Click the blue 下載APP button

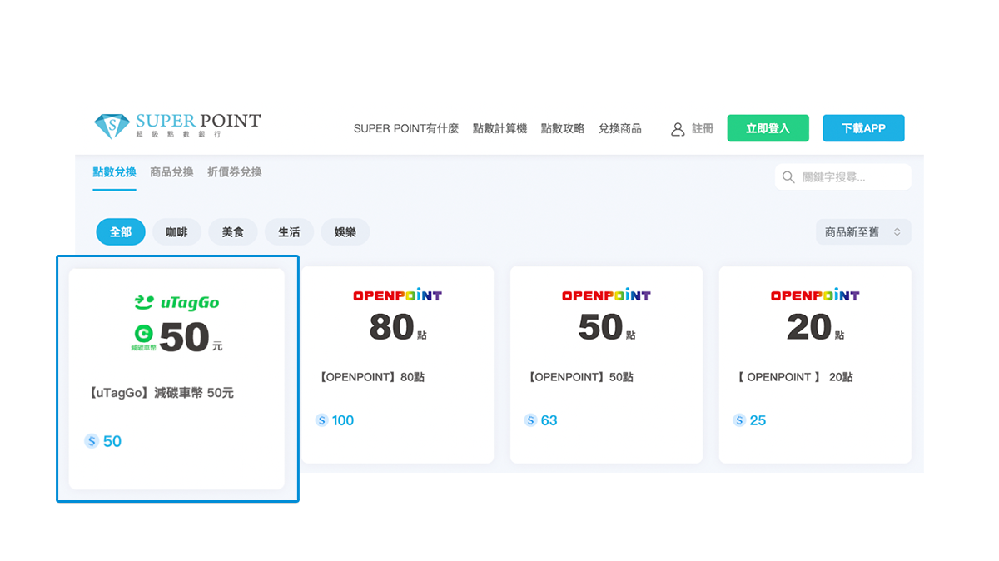tap(863, 128)
